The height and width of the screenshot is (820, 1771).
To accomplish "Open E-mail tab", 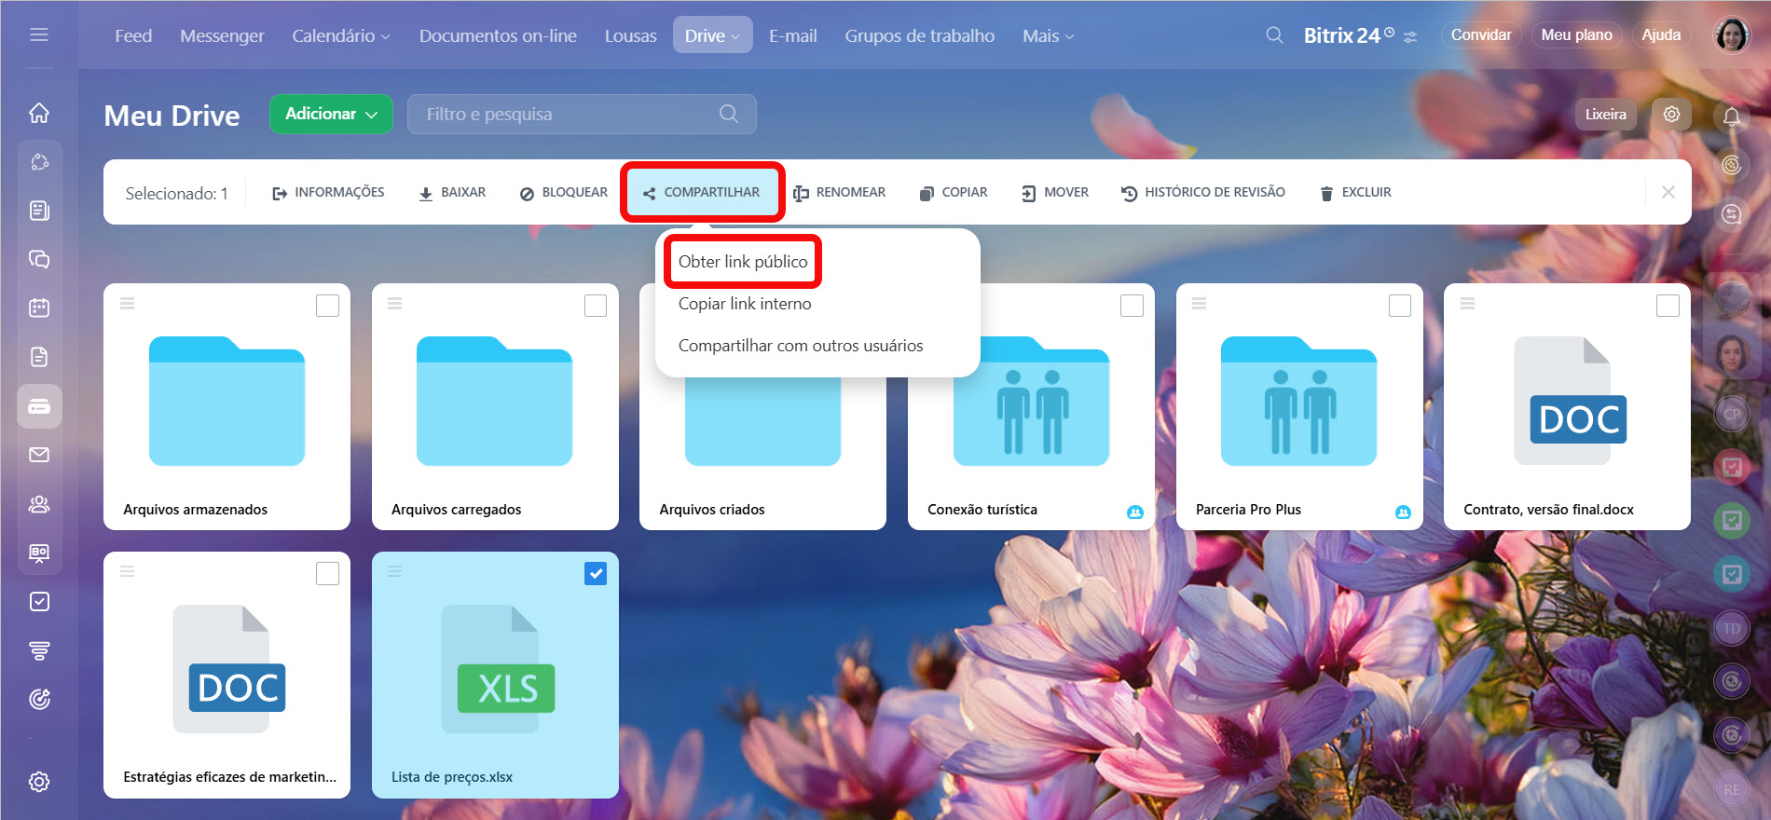I will pos(793,35).
